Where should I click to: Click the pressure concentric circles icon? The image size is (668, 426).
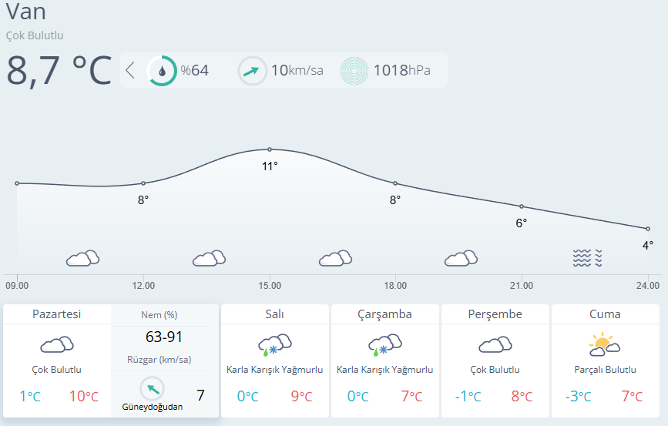coord(355,71)
